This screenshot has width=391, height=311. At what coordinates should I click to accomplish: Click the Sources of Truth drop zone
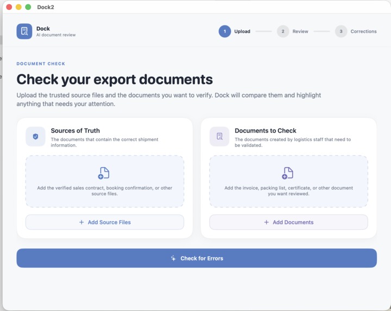pos(105,181)
